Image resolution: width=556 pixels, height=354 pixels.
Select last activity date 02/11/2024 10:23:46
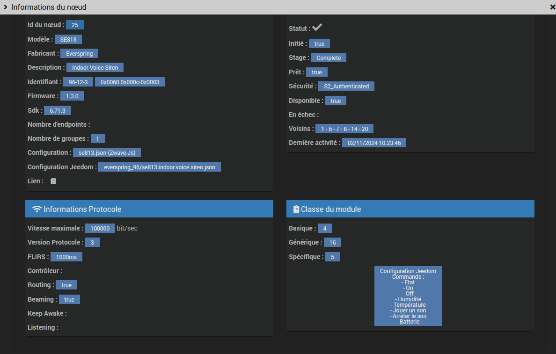374,143
